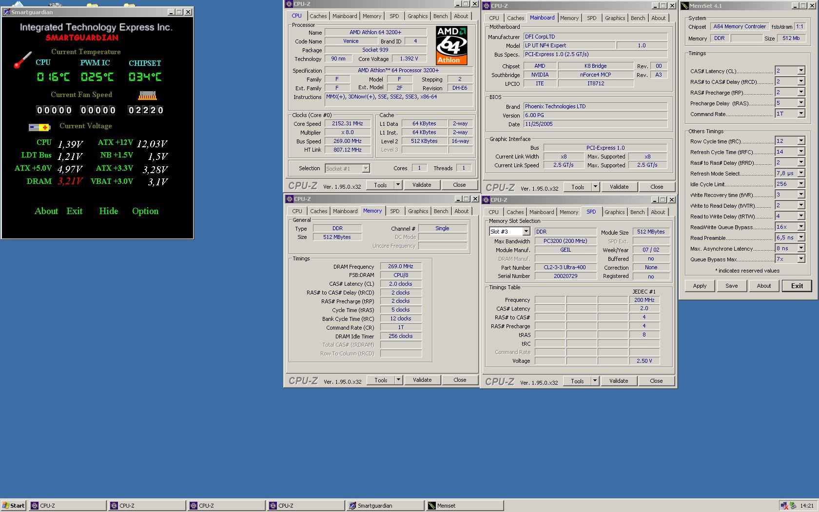Click the Memset taskbar button
The height and width of the screenshot is (512, 819).
point(465,506)
